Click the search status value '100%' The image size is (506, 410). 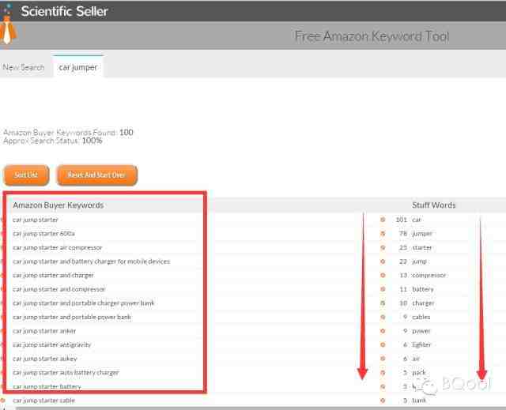(92, 141)
